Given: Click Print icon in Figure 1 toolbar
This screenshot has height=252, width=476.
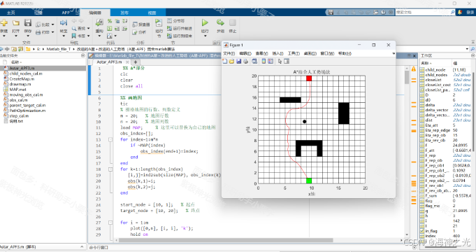Looking at the screenshot, I should (245, 62).
